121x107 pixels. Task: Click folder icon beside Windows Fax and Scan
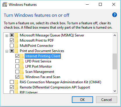tap(22, 77)
